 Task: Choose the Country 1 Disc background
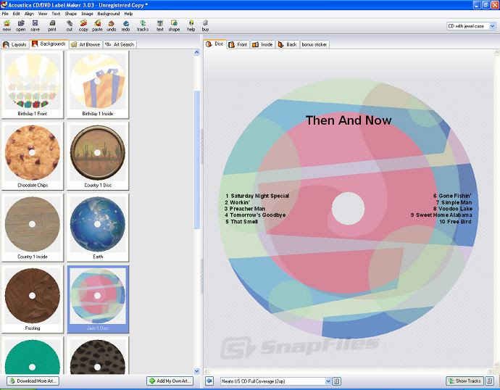click(x=98, y=156)
